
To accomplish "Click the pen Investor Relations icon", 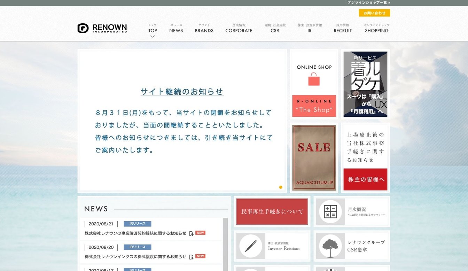I will pos(251,246).
